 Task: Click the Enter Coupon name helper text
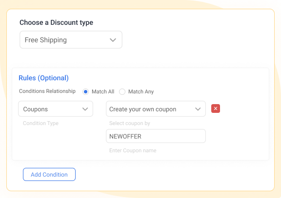click(133, 150)
